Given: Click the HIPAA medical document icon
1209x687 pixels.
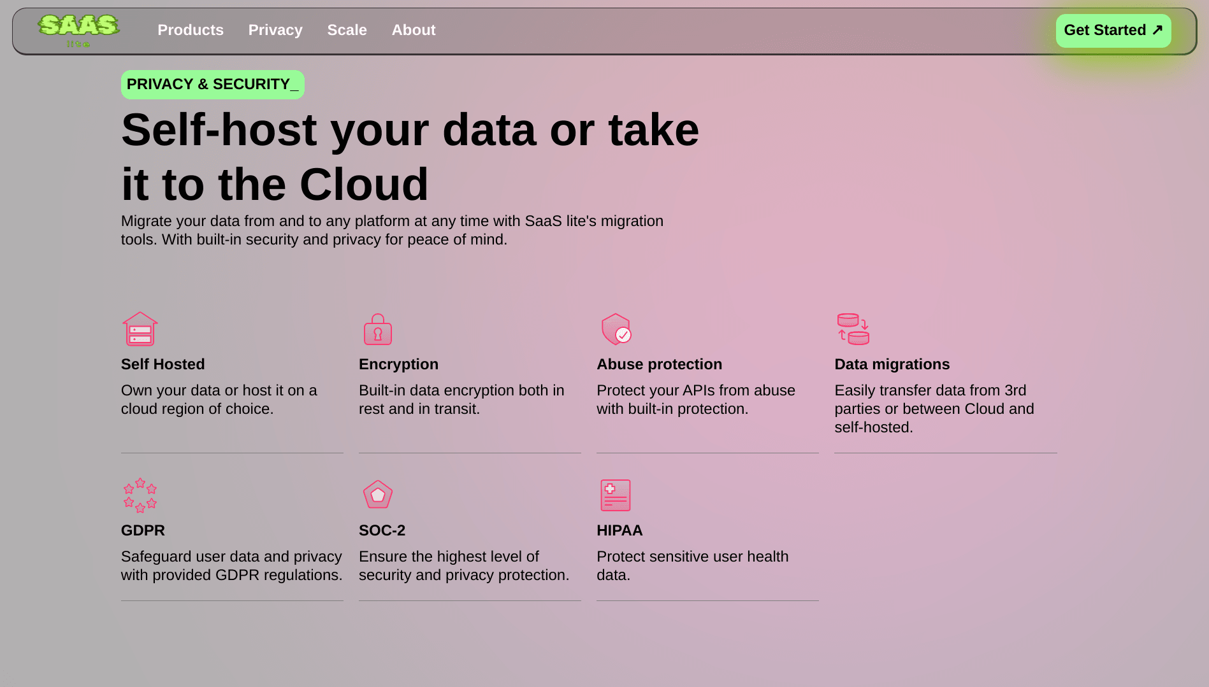Looking at the screenshot, I should point(616,495).
